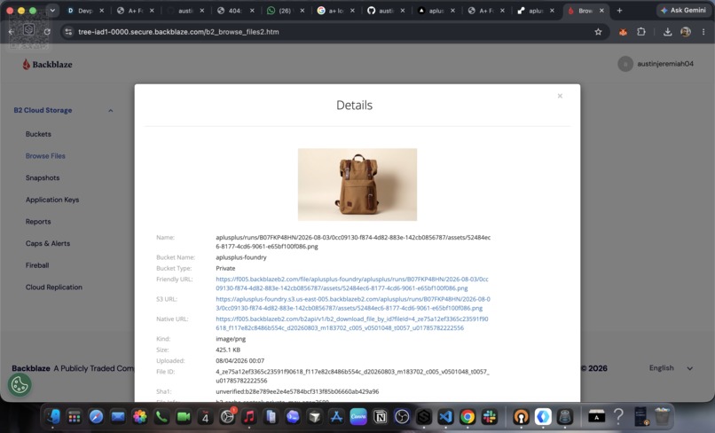
Task: Open the Chrome profile avatar
Action: click(686, 32)
